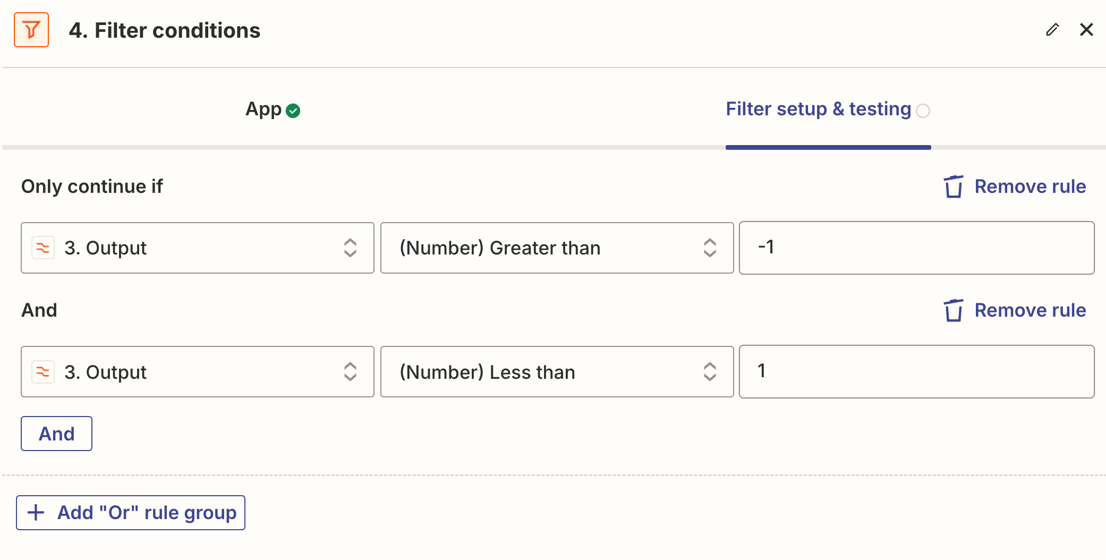Screen dimensions: 1106x560
Task: Click the orange filter icon in header
Action: pyautogui.click(x=31, y=30)
